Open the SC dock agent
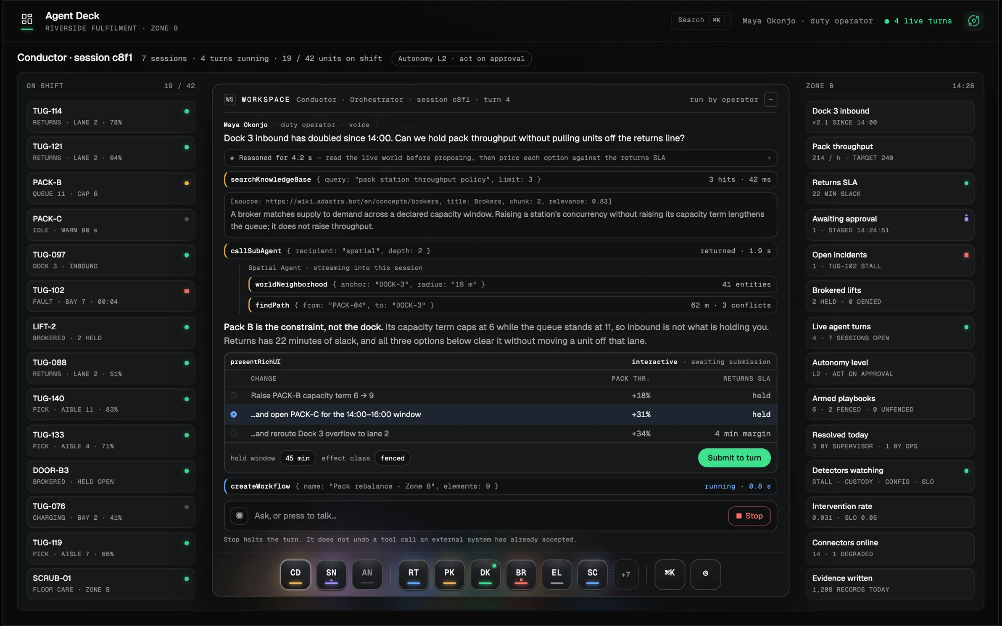This screenshot has width=1002, height=626. coord(592,574)
